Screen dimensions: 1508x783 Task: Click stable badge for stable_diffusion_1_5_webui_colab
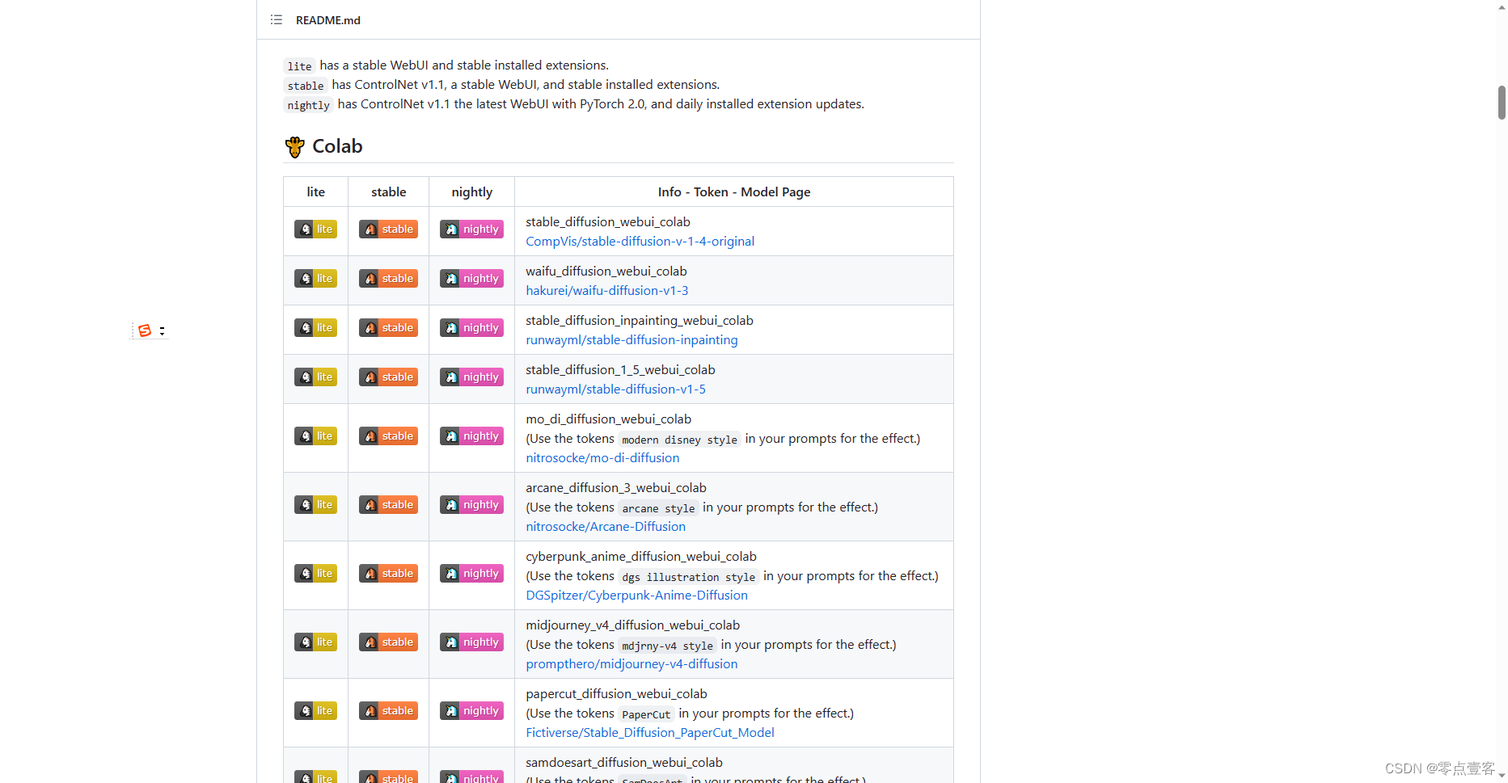pyautogui.click(x=388, y=377)
